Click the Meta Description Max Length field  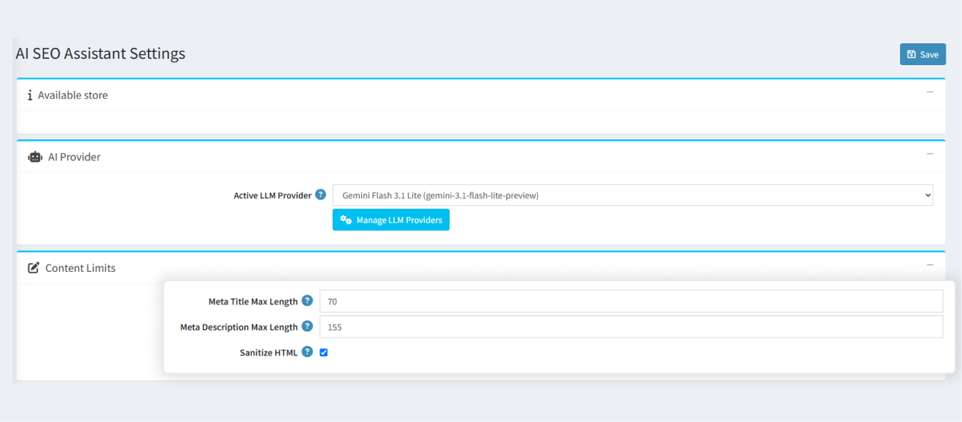(631, 327)
